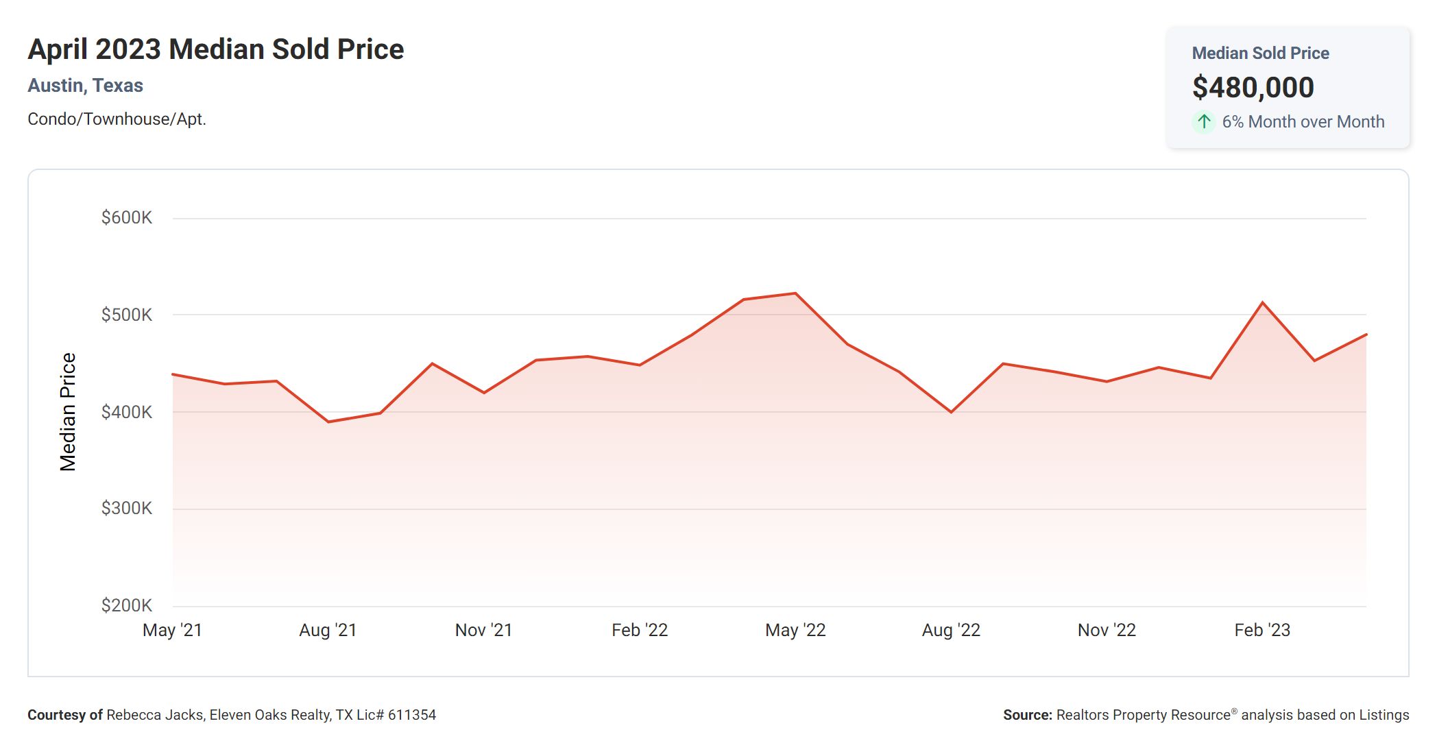Click the Austin, Texas subtitle
1437x754 pixels.
[x=85, y=86]
